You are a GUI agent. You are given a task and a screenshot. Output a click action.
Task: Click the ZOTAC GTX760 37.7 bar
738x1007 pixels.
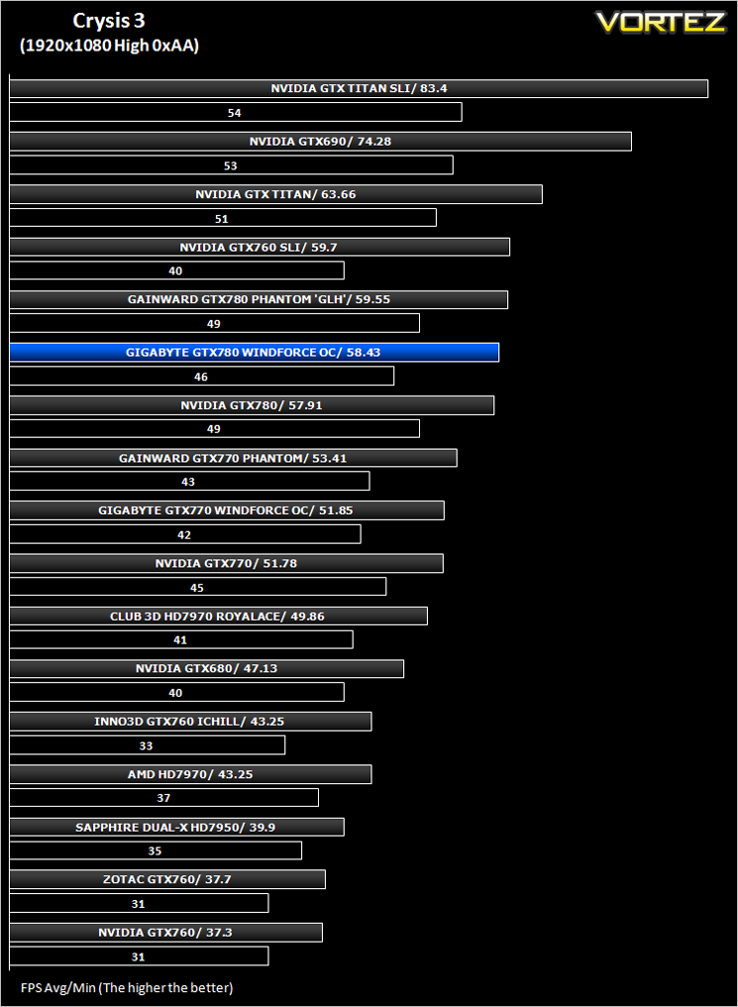(x=167, y=880)
